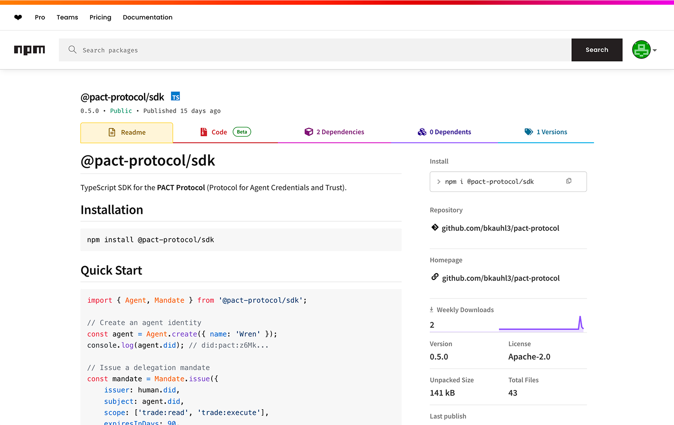Click the @pact-protocol/sdk package title above the tabs

point(122,97)
